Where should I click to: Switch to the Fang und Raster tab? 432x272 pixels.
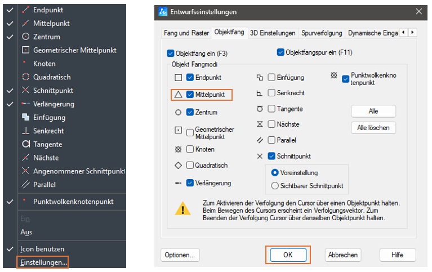(185, 33)
